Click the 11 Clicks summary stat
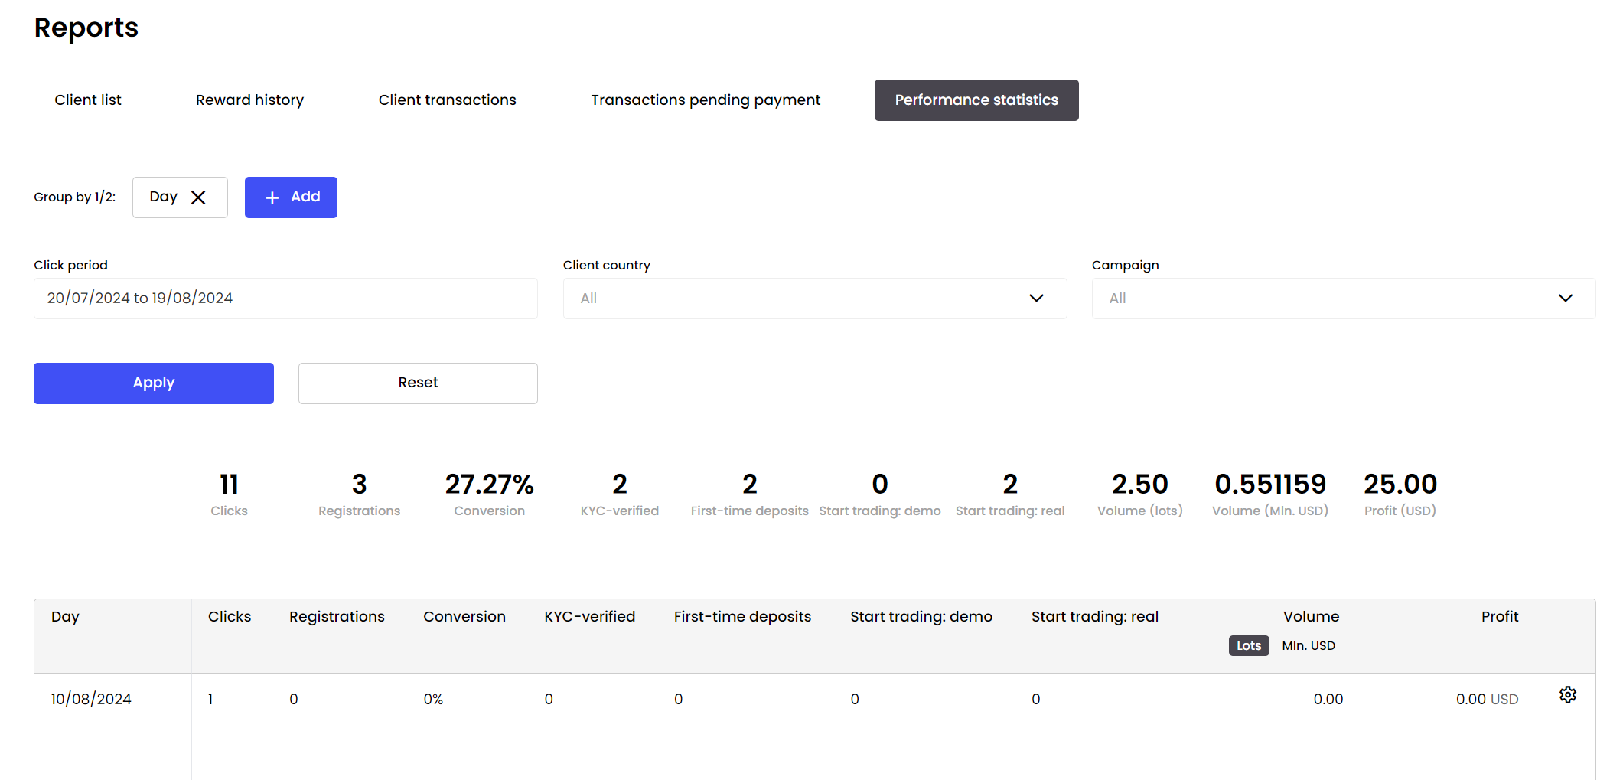Image resolution: width=1610 pixels, height=780 pixels. point(229,495)
